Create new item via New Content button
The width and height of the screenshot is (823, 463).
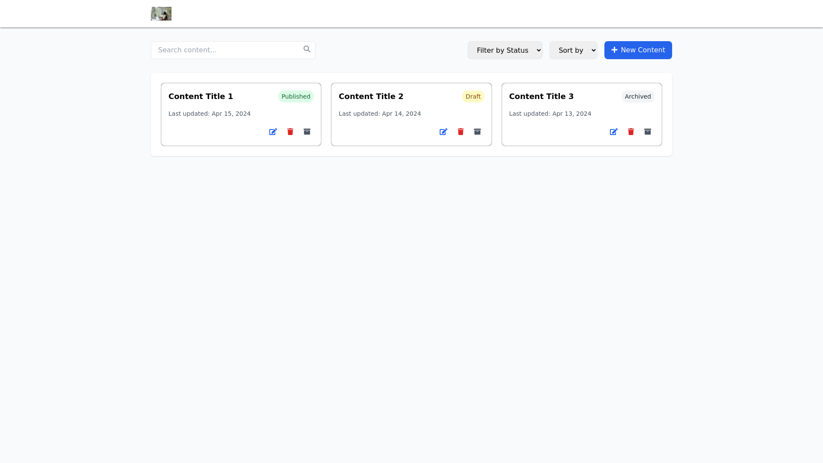[638, 50]
